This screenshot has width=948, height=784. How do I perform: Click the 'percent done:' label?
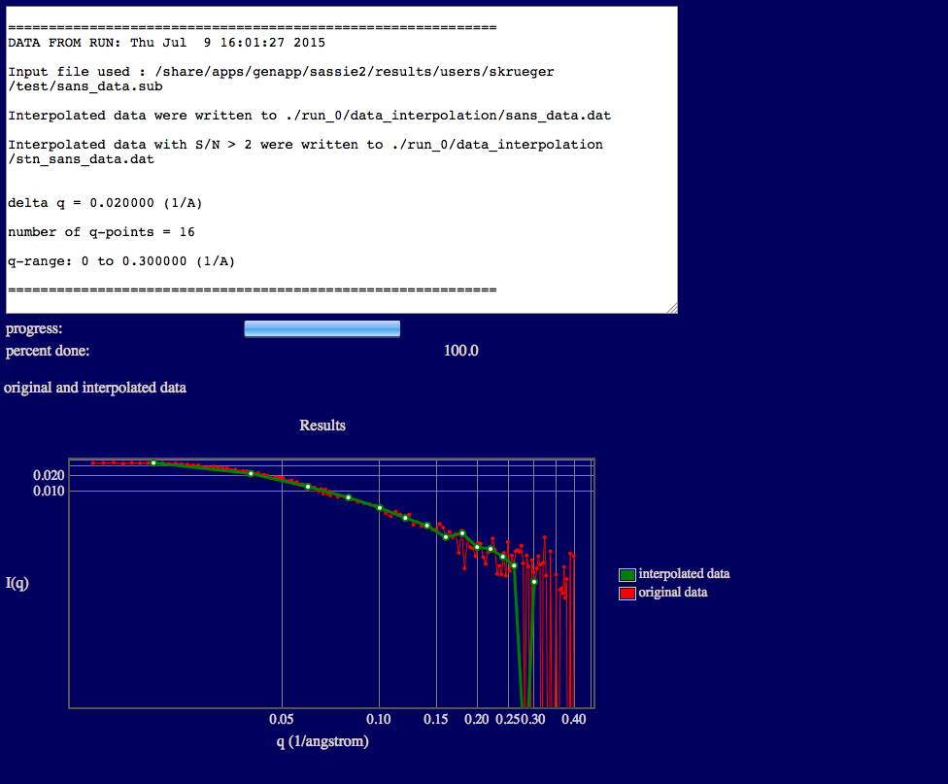[x=48, y=351]
